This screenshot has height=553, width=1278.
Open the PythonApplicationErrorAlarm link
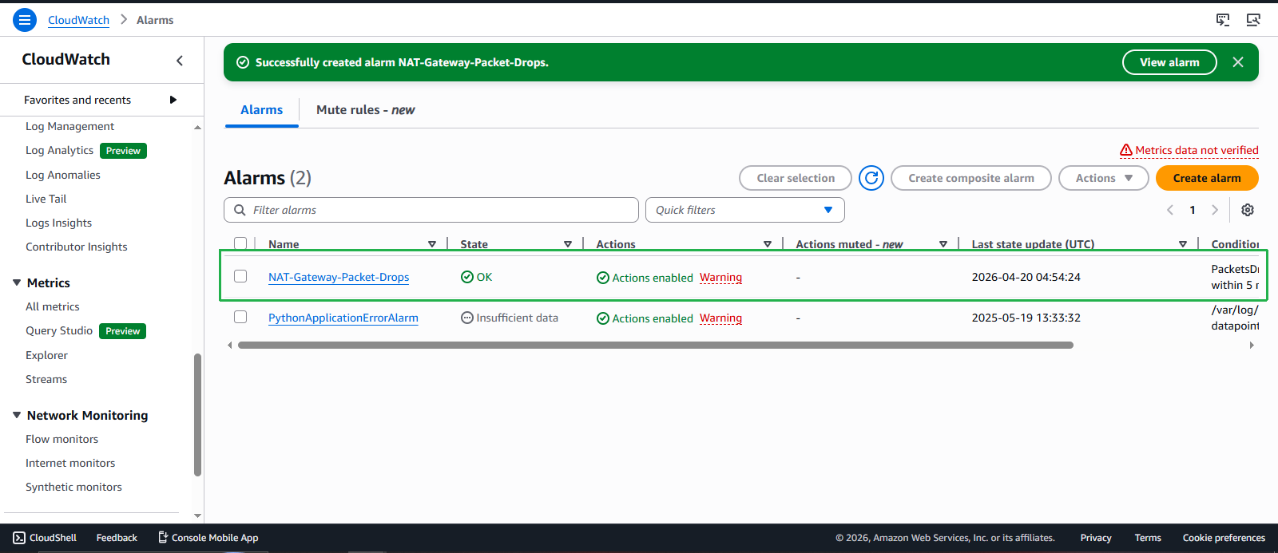tap(343, 318)
